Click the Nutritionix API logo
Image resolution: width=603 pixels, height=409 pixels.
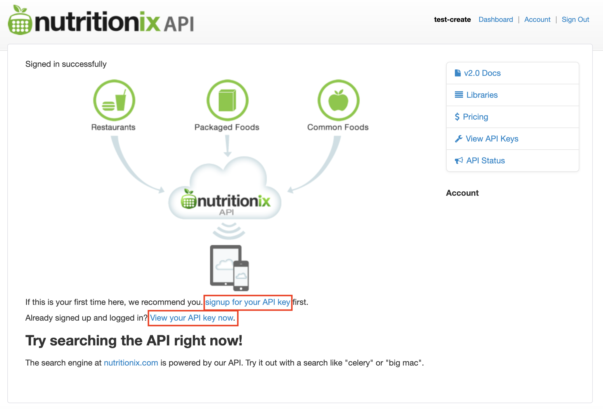(x=101, y=20)
